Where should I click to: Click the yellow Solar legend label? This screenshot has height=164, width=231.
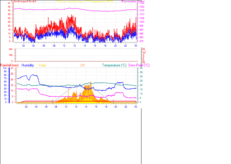click(x=42, y=65)
